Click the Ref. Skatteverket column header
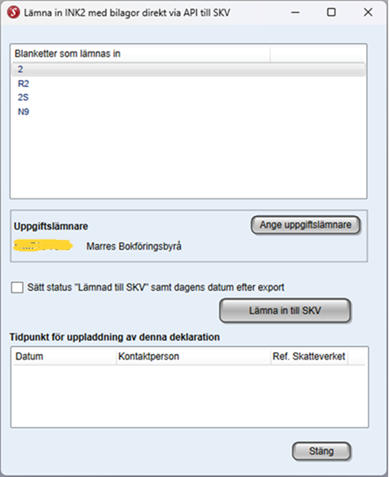 (x=309, y=357)
